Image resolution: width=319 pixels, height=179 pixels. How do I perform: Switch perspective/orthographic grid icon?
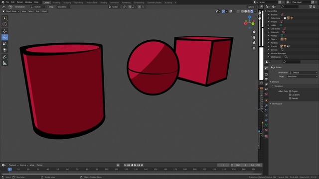(x=254, y=48)
